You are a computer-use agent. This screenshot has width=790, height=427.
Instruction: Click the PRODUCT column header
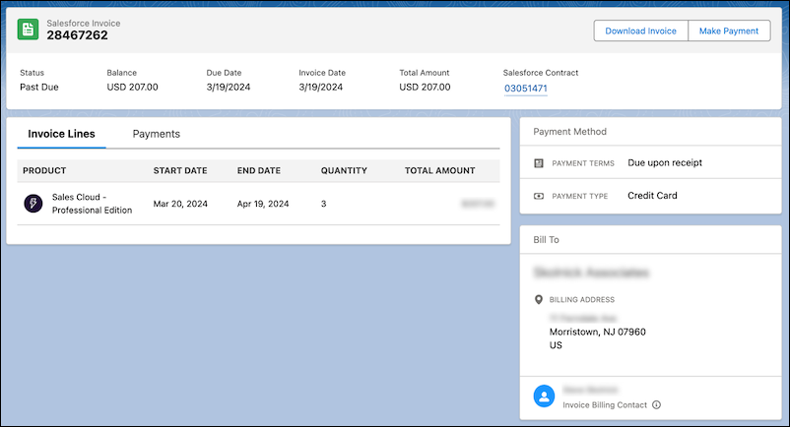tap(44, 170)
